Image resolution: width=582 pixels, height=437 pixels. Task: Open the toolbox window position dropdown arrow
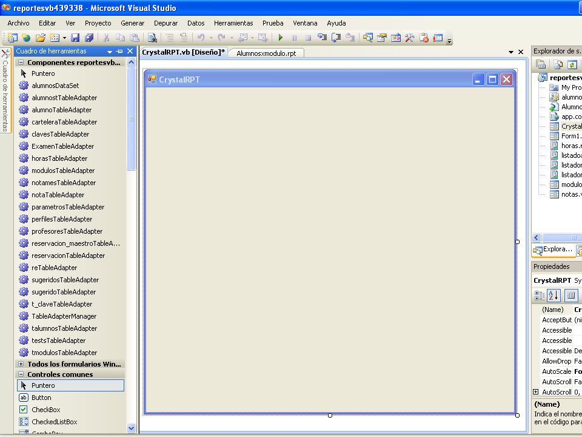pos(110,51)
